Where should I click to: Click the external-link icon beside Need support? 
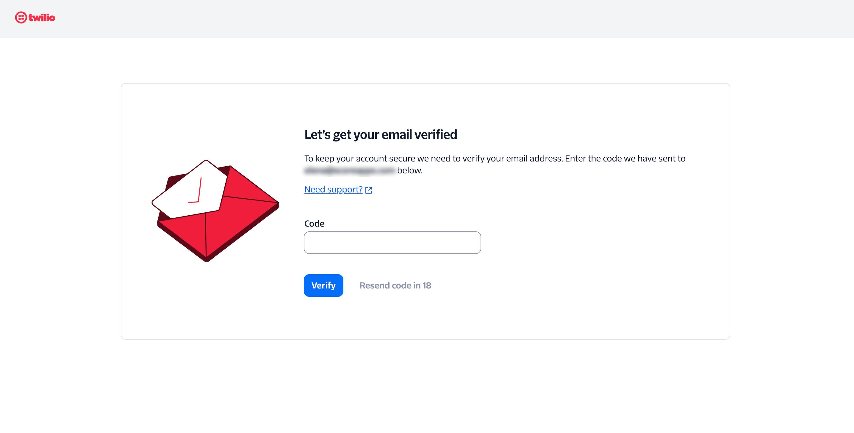[x=369, y=190]
